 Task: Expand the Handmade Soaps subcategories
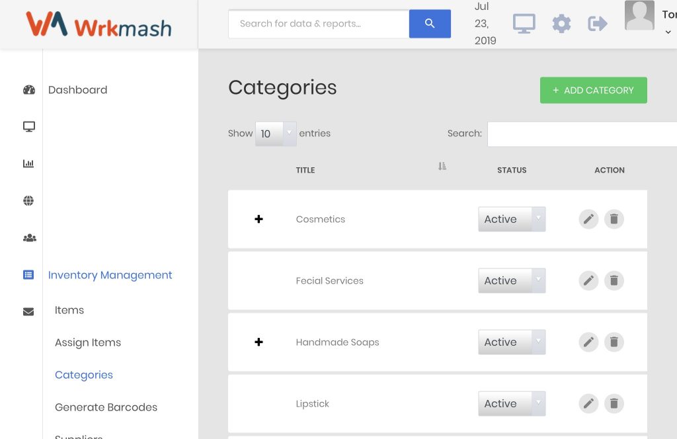(259, 342)
